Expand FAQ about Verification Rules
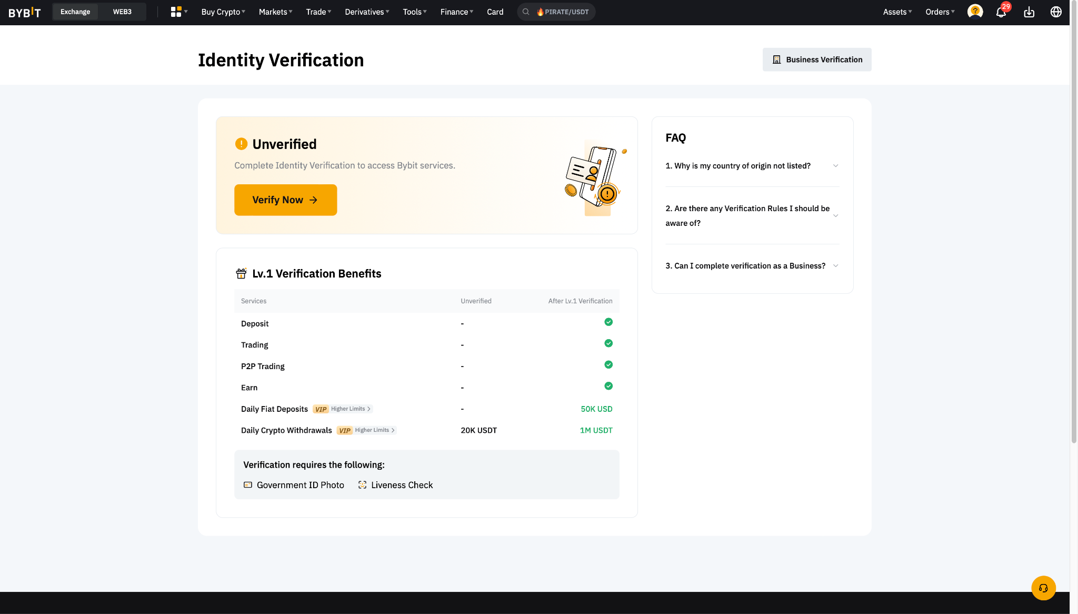This screenshot has width=1078, height=614. tap(752, 216)
